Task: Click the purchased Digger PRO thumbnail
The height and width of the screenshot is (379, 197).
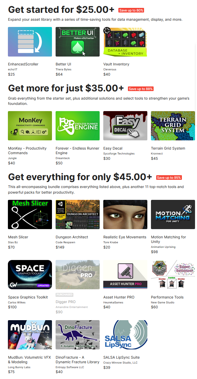Action: pos(78,274)
